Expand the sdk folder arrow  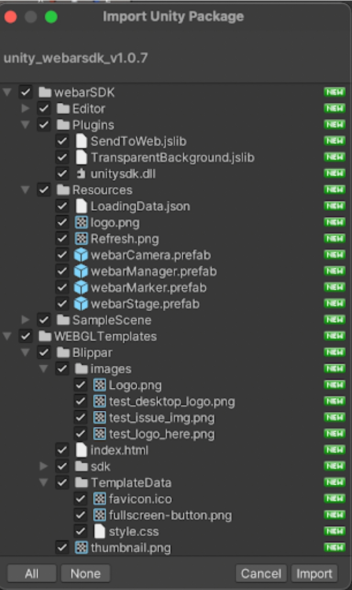click(x=44, y=466)
